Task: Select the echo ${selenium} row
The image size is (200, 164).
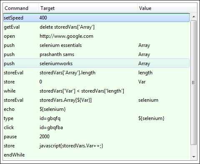Action: [x=97, y=109]
